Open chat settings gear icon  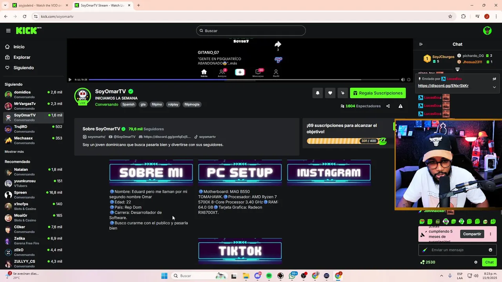(476, 262)
